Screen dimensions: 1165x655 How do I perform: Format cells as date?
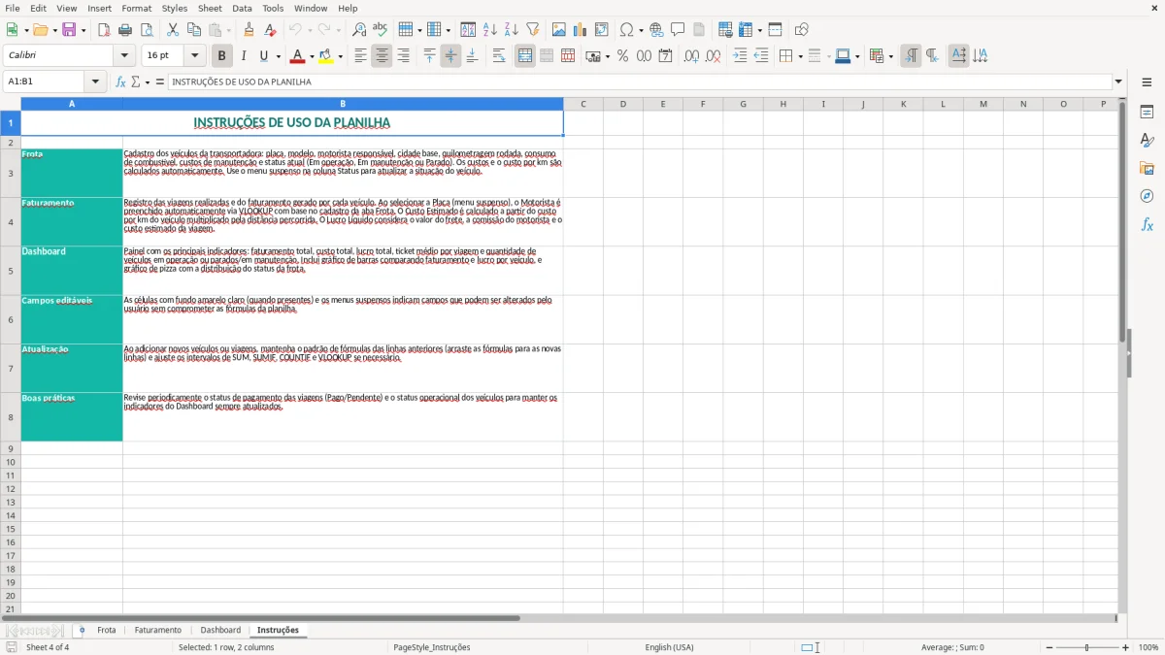(x=665, y=56)
